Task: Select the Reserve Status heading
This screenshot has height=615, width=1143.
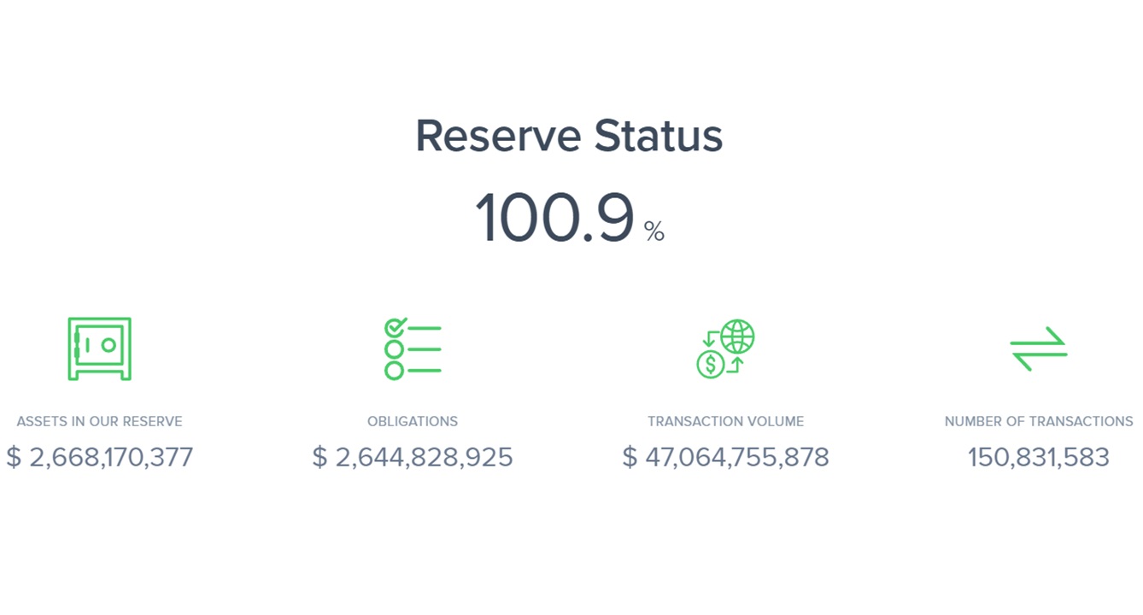Action: tap(569, 136)
